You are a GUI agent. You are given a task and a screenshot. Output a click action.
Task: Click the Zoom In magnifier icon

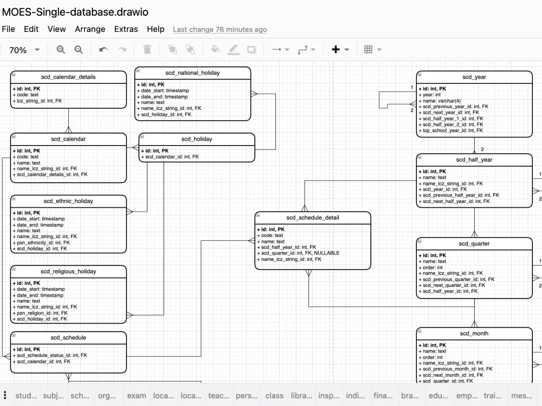[x=61, y=50]
